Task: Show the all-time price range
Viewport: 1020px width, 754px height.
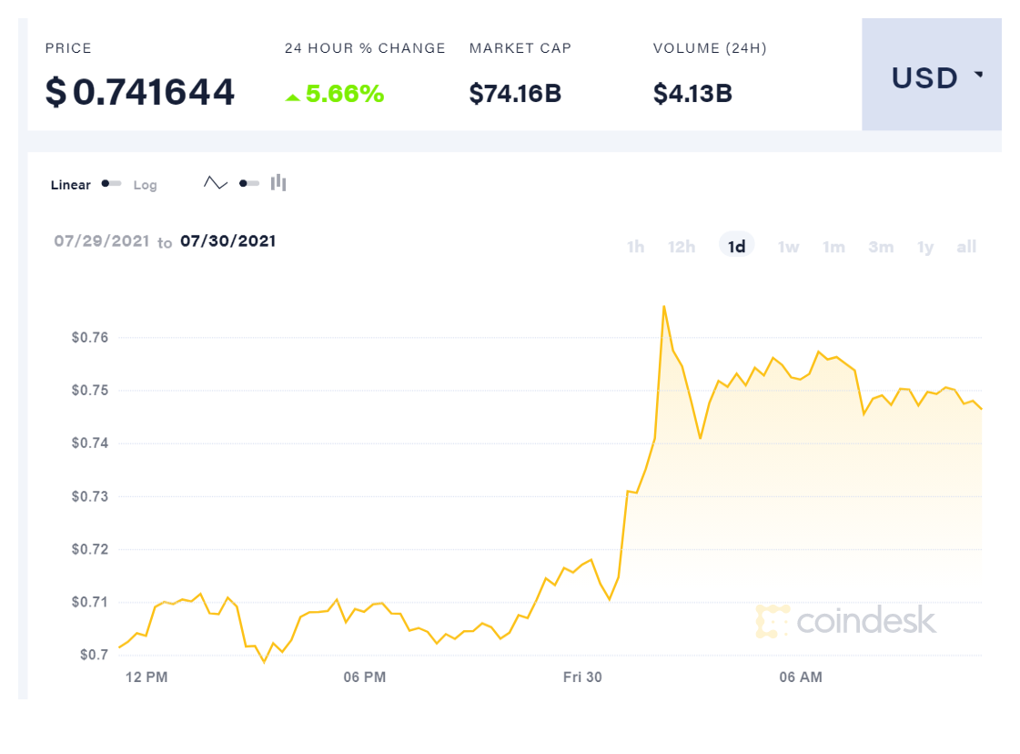Action: click(x=966, y=247)
